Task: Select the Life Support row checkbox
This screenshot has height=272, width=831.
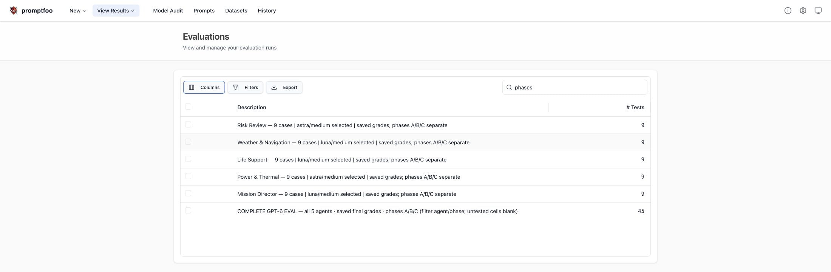Action: click(188, 159)
